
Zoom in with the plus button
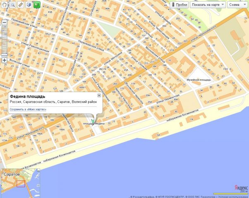click(x=4, y=60)
